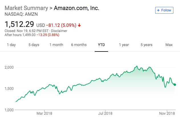Follow Amazon.com stock
180x119 pixels.
tap(164, 10)
